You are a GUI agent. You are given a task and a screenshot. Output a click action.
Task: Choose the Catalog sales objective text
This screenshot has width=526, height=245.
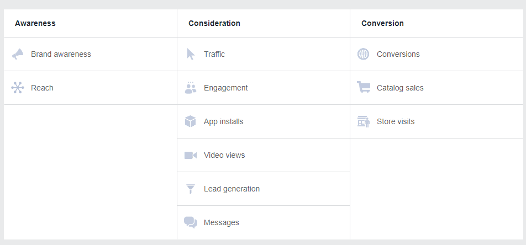point(400,88)
